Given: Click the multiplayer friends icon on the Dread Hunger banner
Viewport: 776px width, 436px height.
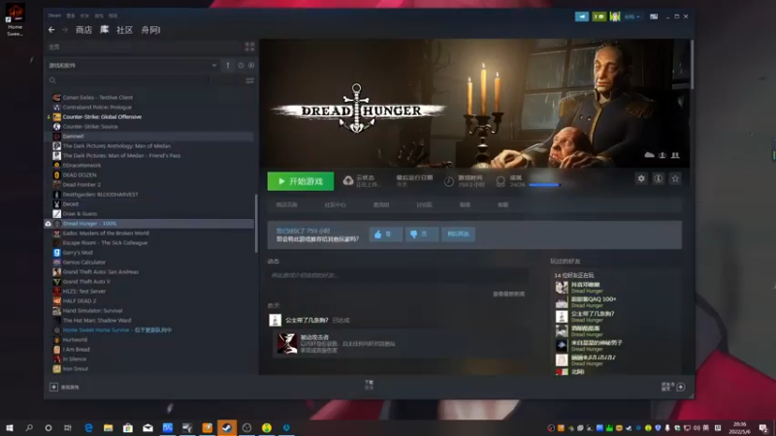Looking at the screenshot, I should 675,155.
